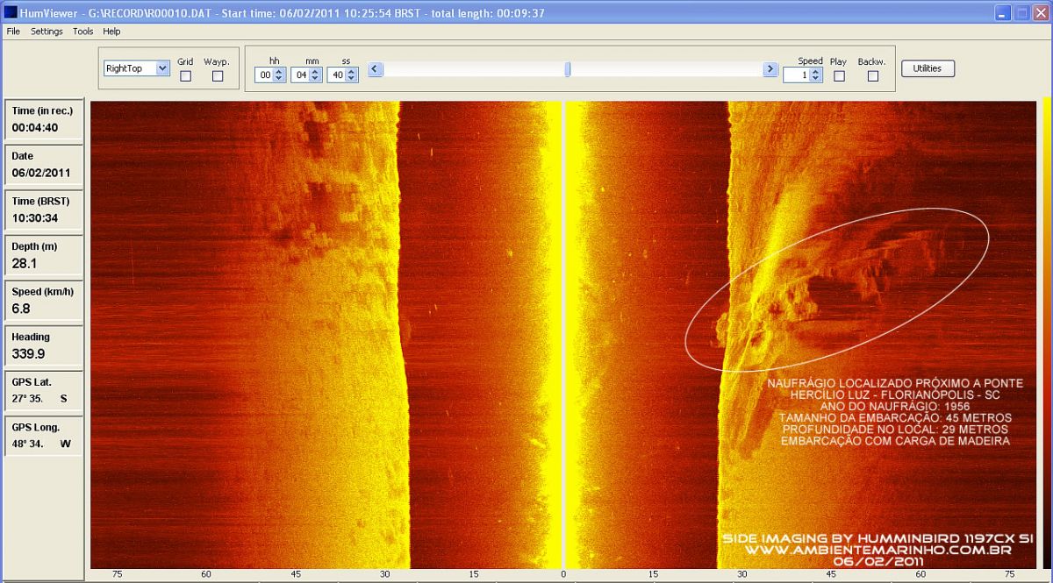Open the Tools menu
This screenshot has width=1053, height=583.
(x=83, y=32)
